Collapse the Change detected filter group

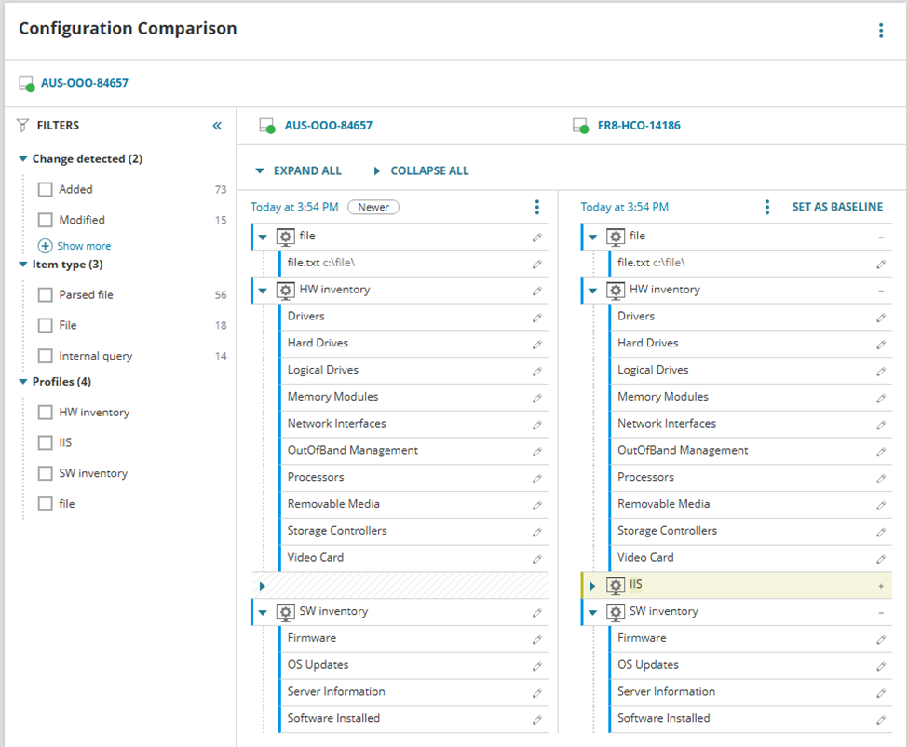(24, 158)
